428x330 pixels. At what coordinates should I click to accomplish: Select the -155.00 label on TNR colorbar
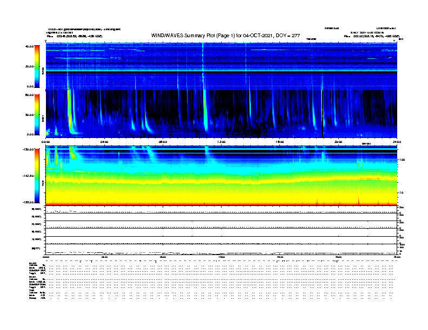pyautogui.click(x=29, y=202)
